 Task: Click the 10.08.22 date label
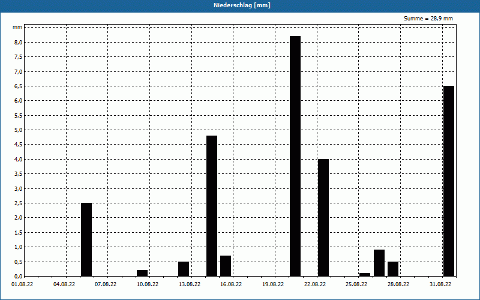coord(148,284)
